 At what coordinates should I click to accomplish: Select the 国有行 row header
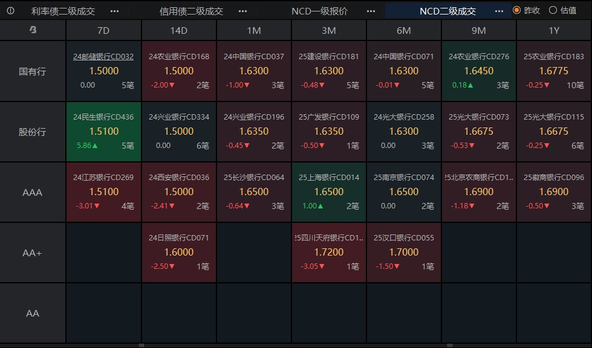[x=33, y=71]
